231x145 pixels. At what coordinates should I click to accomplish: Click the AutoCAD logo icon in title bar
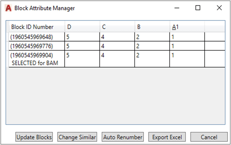tap(8, 8)
